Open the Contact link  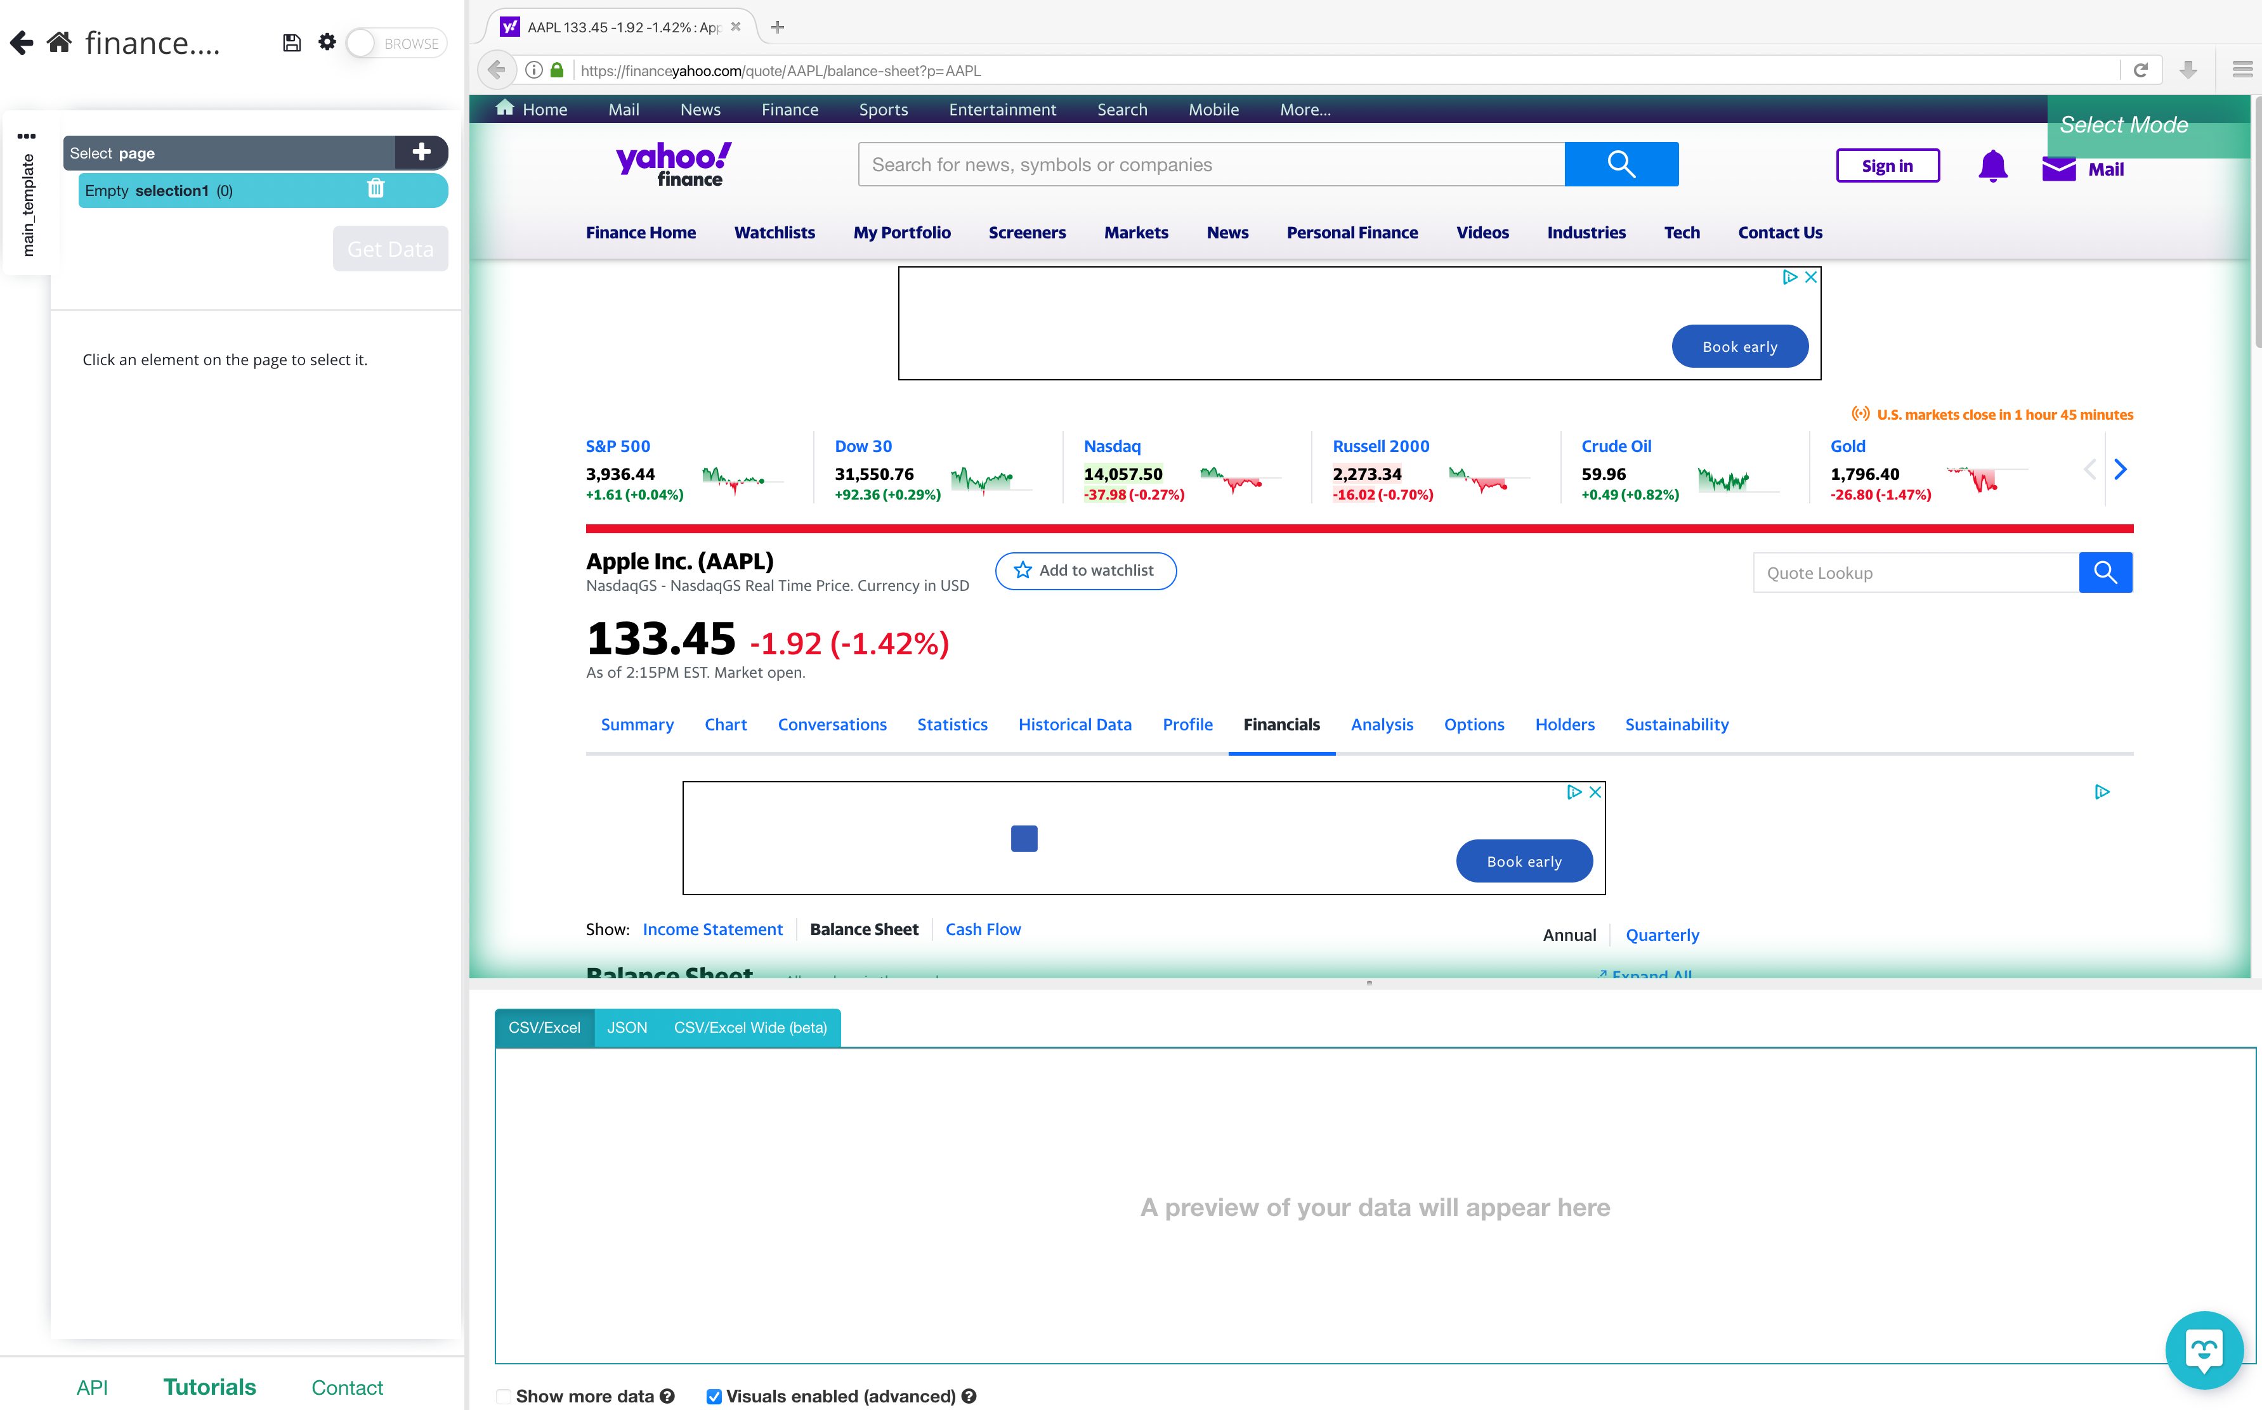(x=347, y=1387)
